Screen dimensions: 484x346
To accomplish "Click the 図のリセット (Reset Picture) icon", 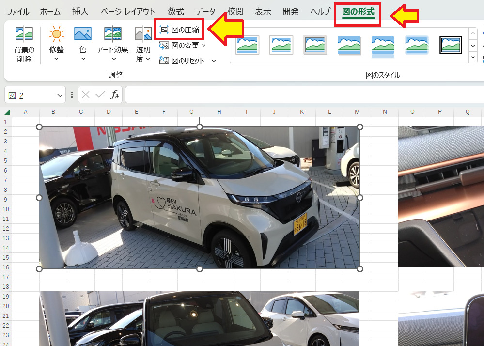I will (164, 61).
